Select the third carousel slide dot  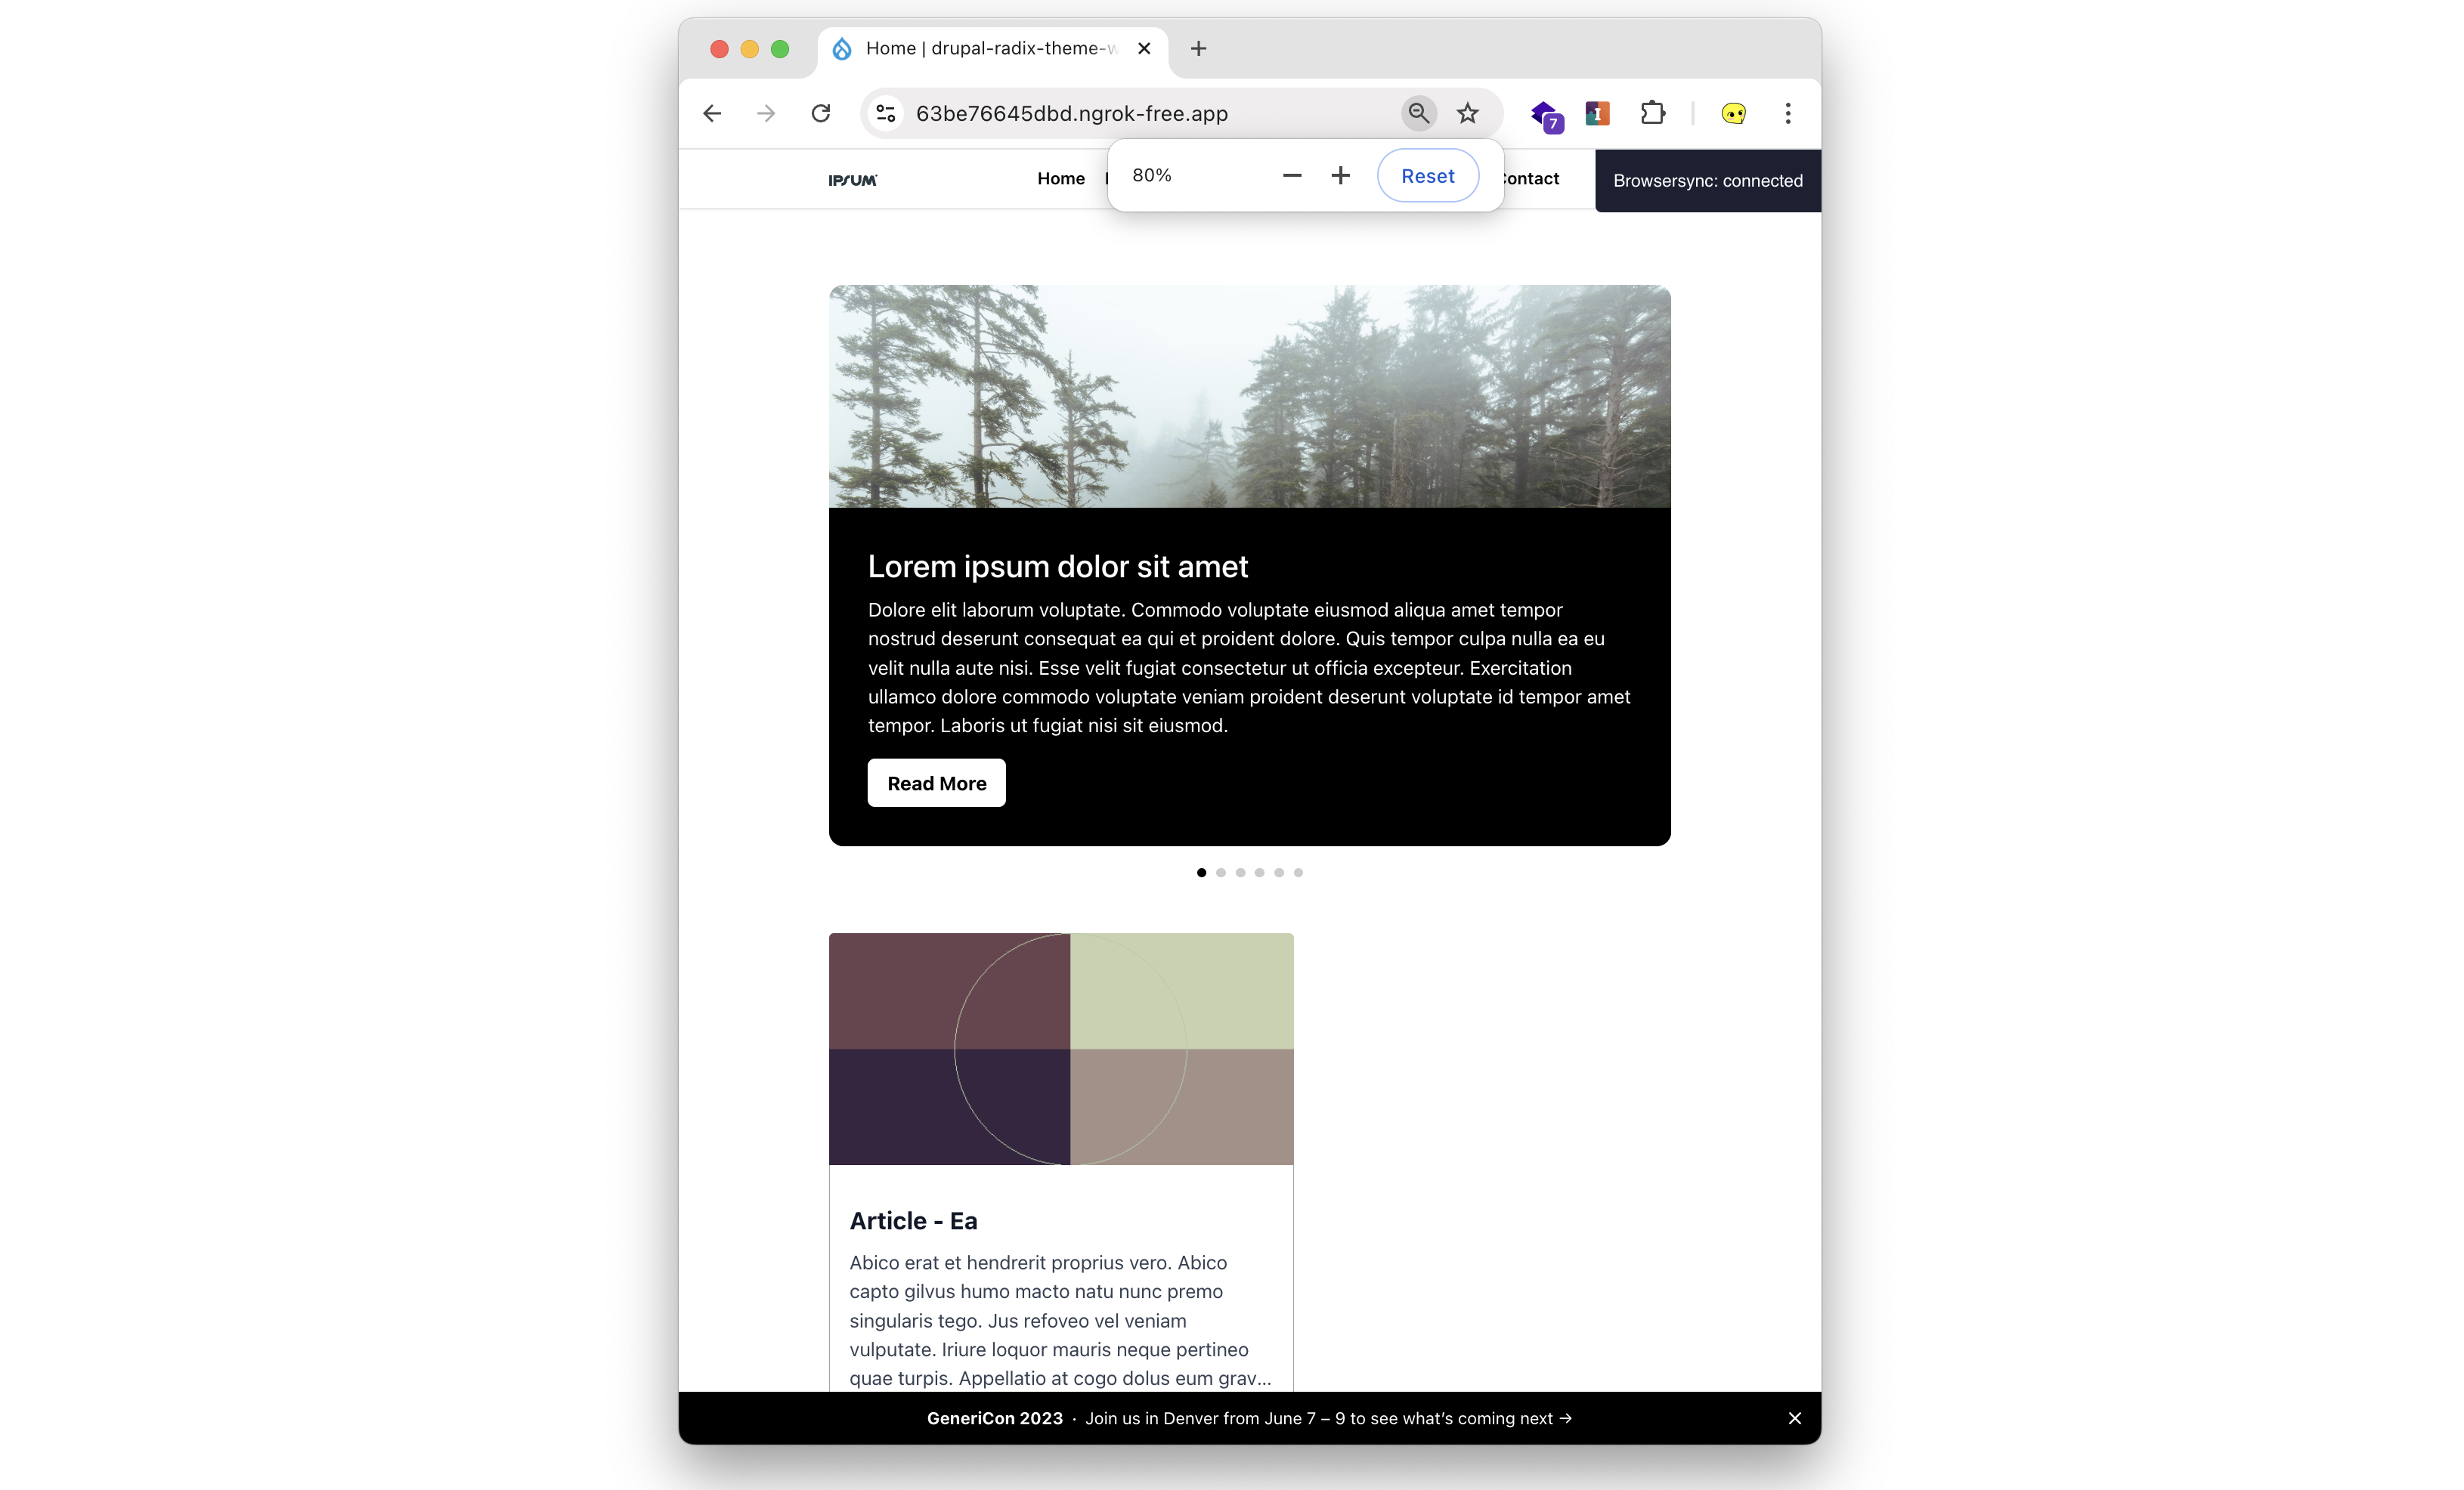pos(1240,873)
